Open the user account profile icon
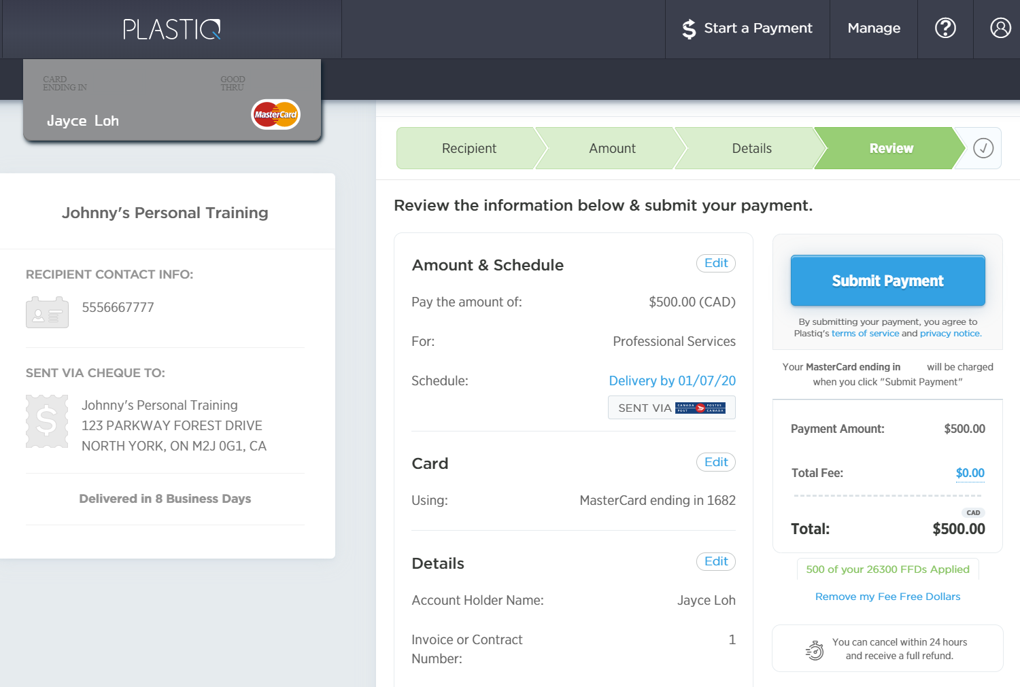This screenshot has height=687, width=1020. [x=1000, y=28]
